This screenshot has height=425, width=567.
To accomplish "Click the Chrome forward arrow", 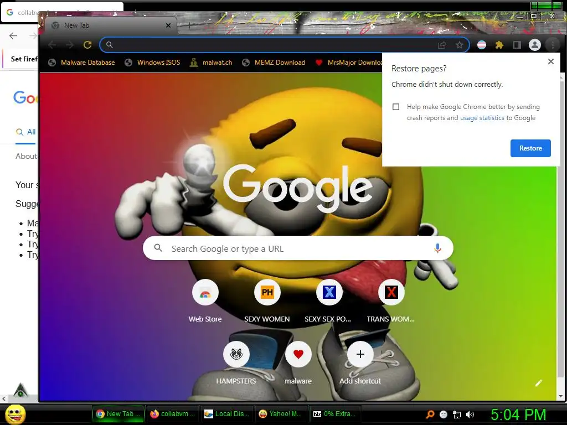I will pyautogui.click(x=70, y=45).
